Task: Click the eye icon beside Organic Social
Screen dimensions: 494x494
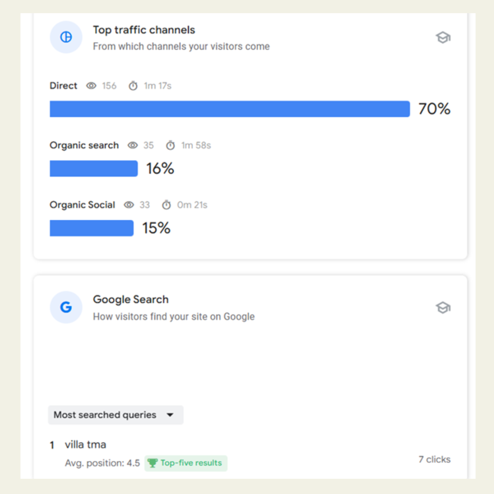Action: (x=129, y=205)
